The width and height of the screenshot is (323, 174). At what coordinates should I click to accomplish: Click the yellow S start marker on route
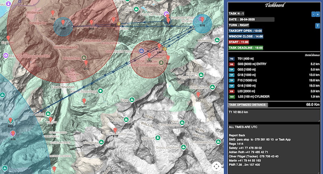pos(119,24)
